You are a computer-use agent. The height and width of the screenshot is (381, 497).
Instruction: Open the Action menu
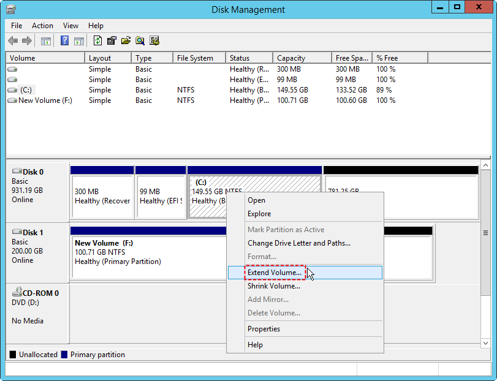pyautogui.click(x=42, y=26)
